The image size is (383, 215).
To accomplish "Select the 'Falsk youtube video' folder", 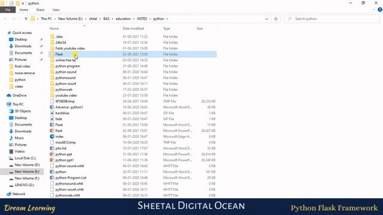I will coord(70,48).
